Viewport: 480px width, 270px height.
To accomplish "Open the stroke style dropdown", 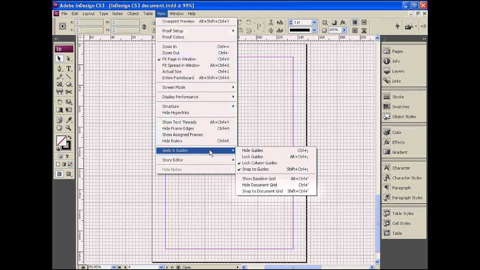I will point(314,30).
